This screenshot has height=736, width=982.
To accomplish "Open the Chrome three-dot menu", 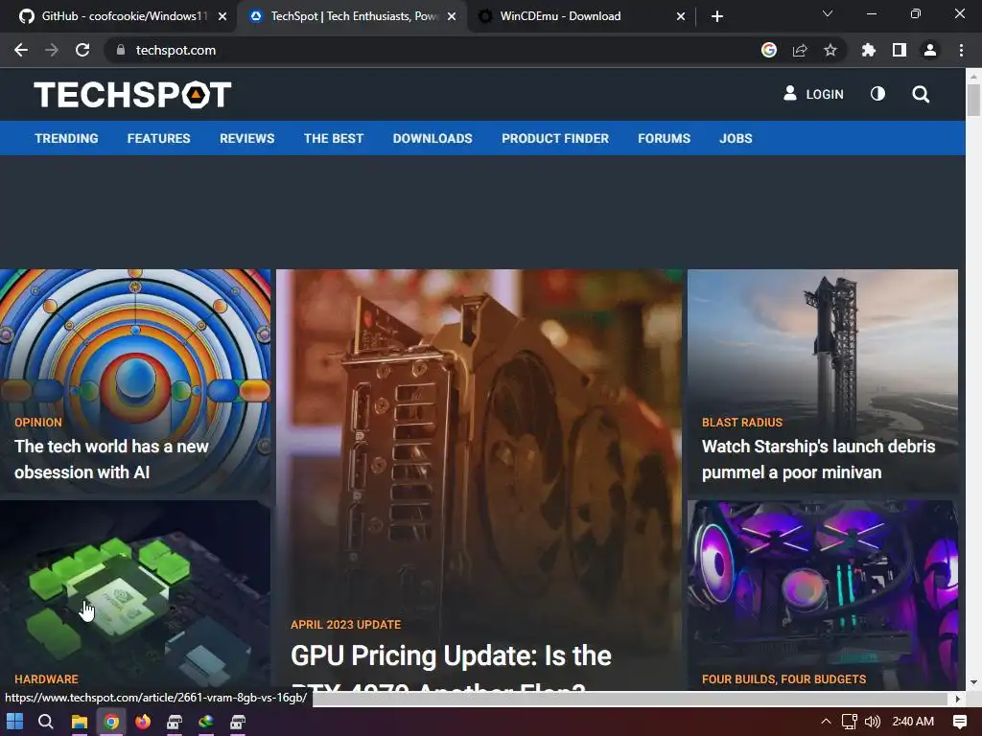I will (x=961, y=50).
